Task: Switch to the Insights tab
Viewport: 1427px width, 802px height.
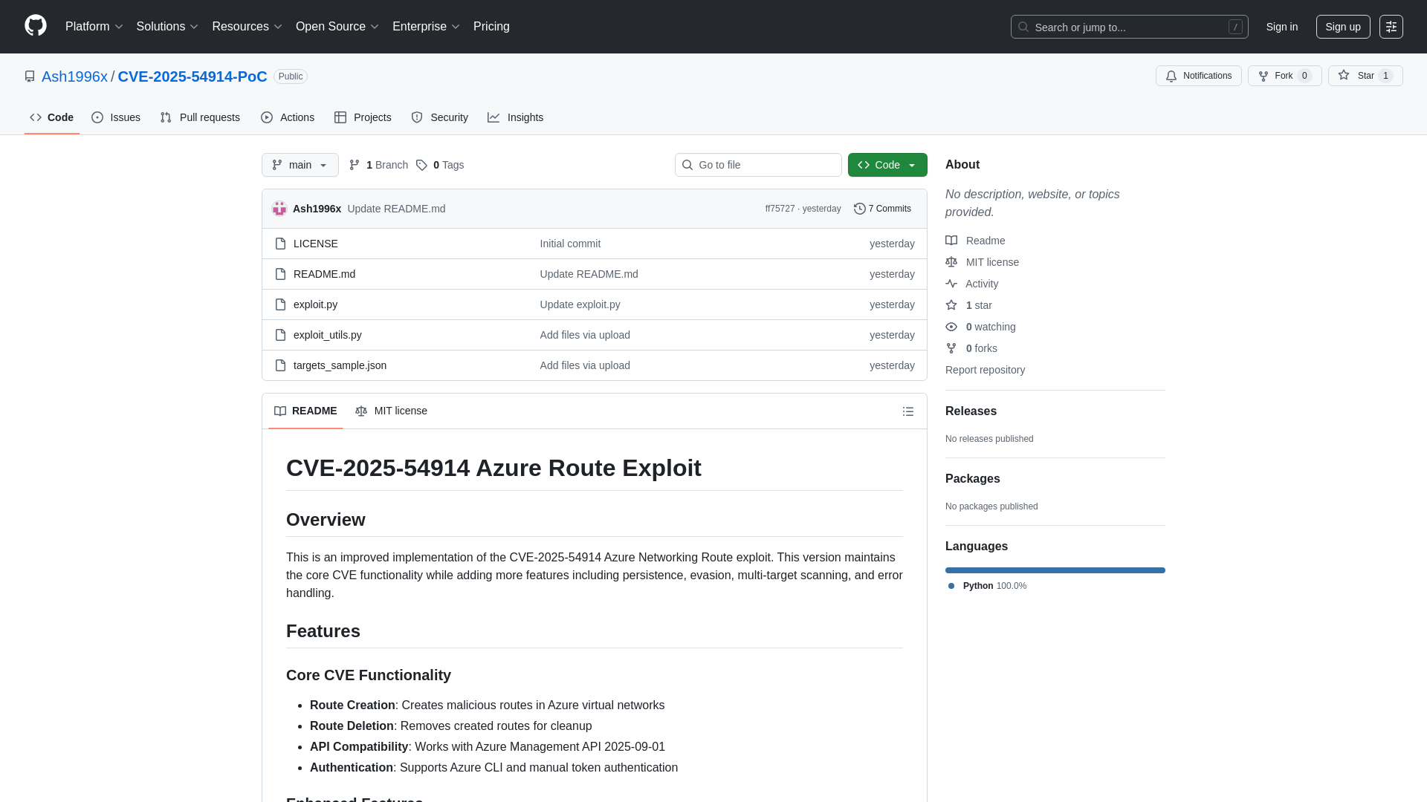Action: 516,117
